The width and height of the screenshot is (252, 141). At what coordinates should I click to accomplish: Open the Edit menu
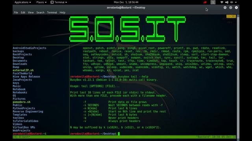point(23,13)
